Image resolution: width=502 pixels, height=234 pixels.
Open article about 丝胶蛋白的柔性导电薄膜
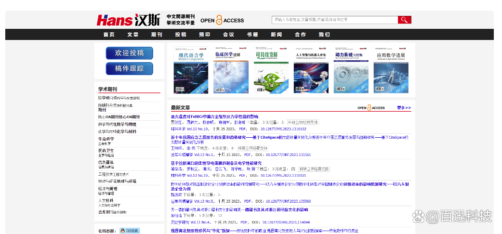point(216,163)
